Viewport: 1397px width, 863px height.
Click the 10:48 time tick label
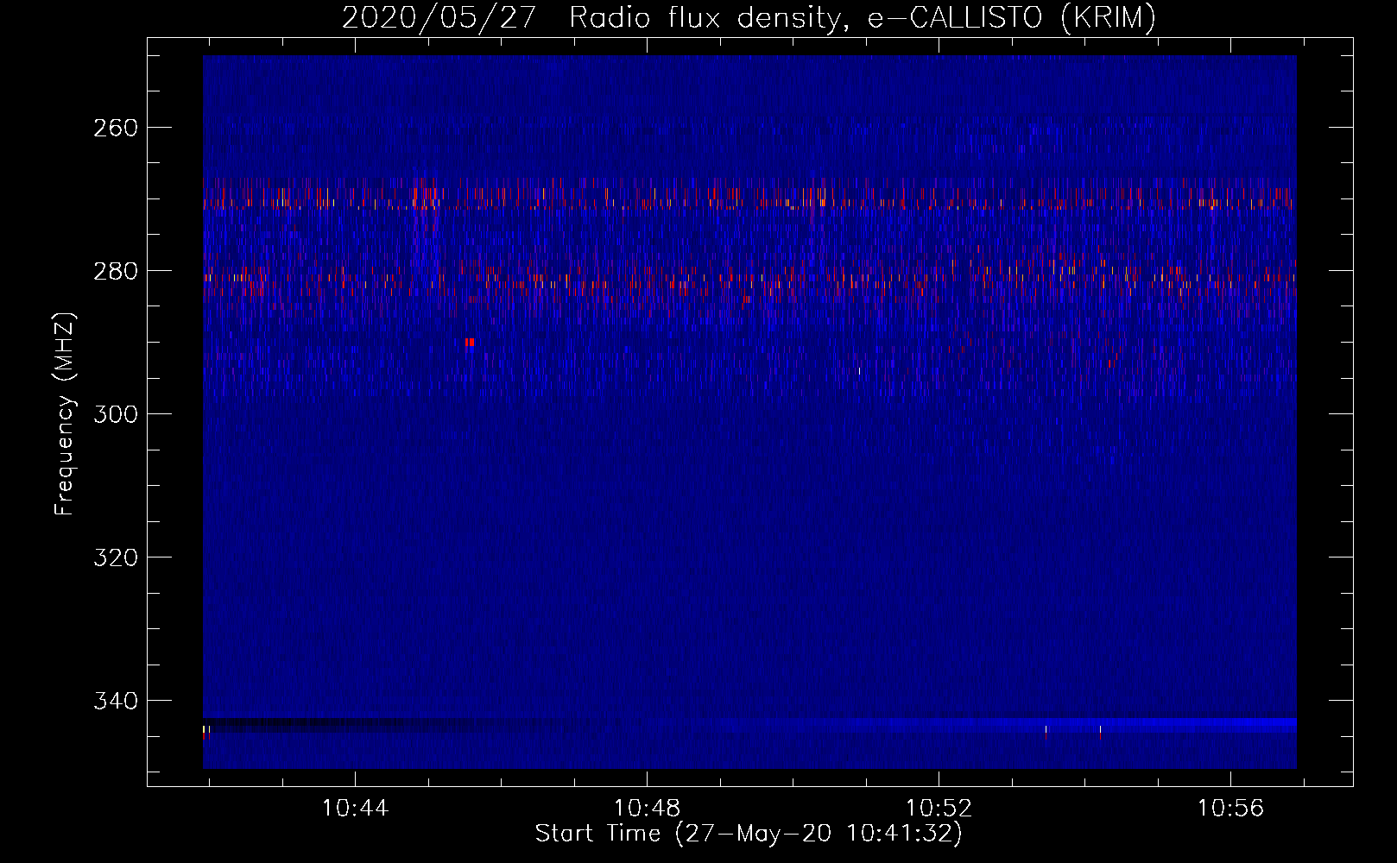(647, 809)
